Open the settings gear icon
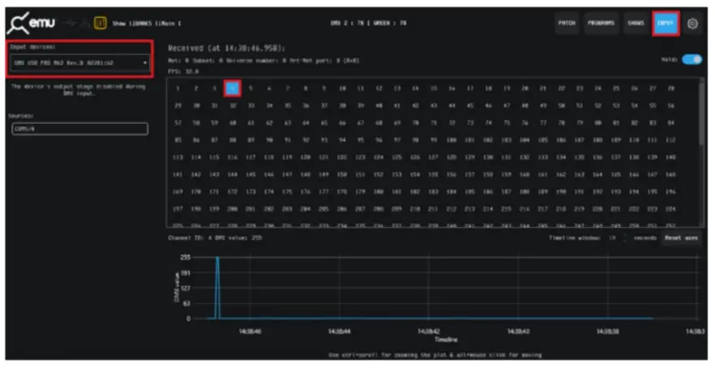Screen dimensions: 715x368 pos(692,24)
